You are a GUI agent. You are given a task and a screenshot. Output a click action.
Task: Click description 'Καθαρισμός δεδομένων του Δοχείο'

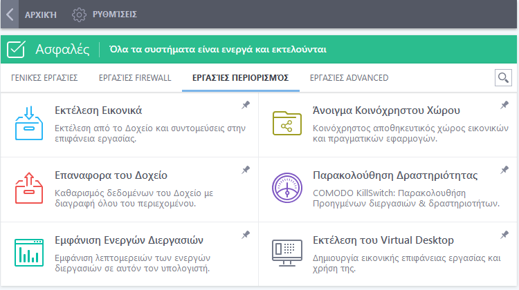(134, 198)
